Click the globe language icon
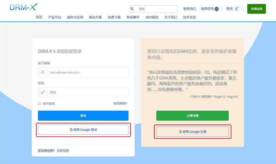Image resolution: width=276 pixels, height=164 pixels. click(217, 9)
